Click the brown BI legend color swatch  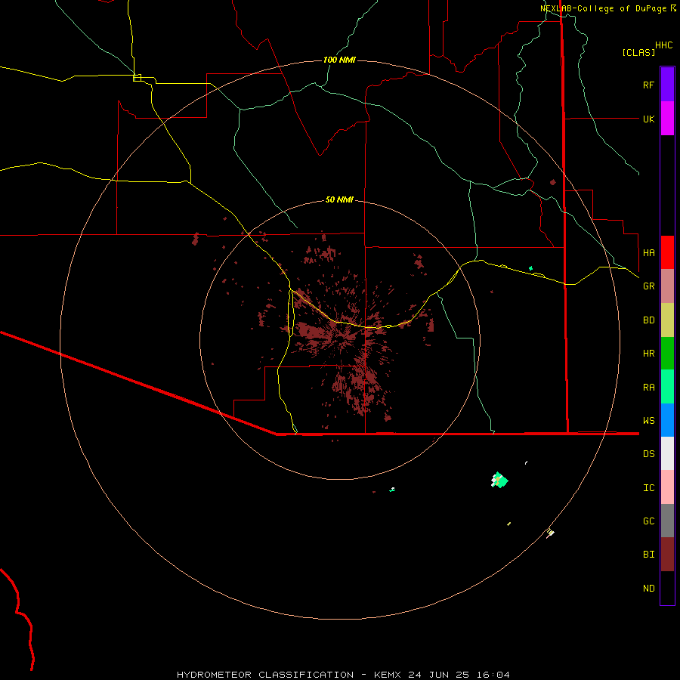tap(667, 555)
